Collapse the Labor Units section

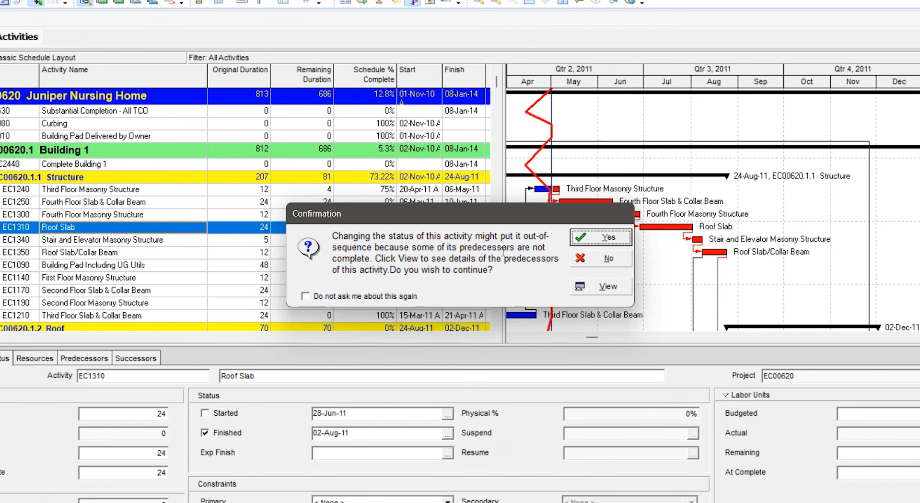pyautogui.click(x=725, y=395)
